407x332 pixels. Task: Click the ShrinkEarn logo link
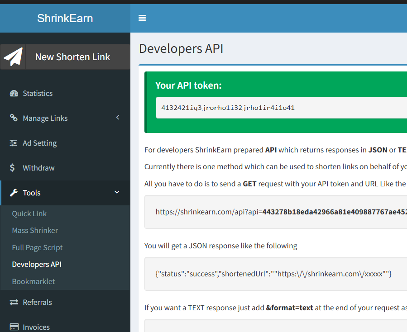[65, 18]
